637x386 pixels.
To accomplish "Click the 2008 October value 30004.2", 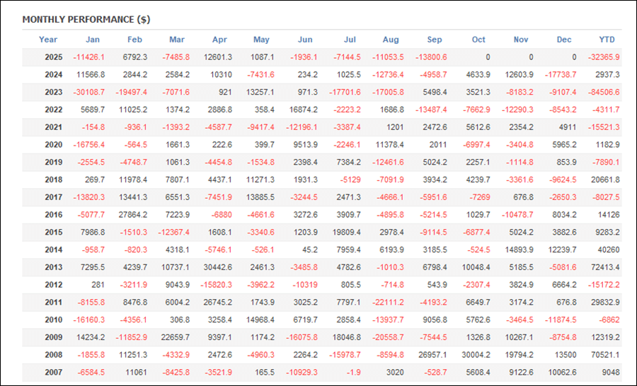I will (x=474, y=355).
